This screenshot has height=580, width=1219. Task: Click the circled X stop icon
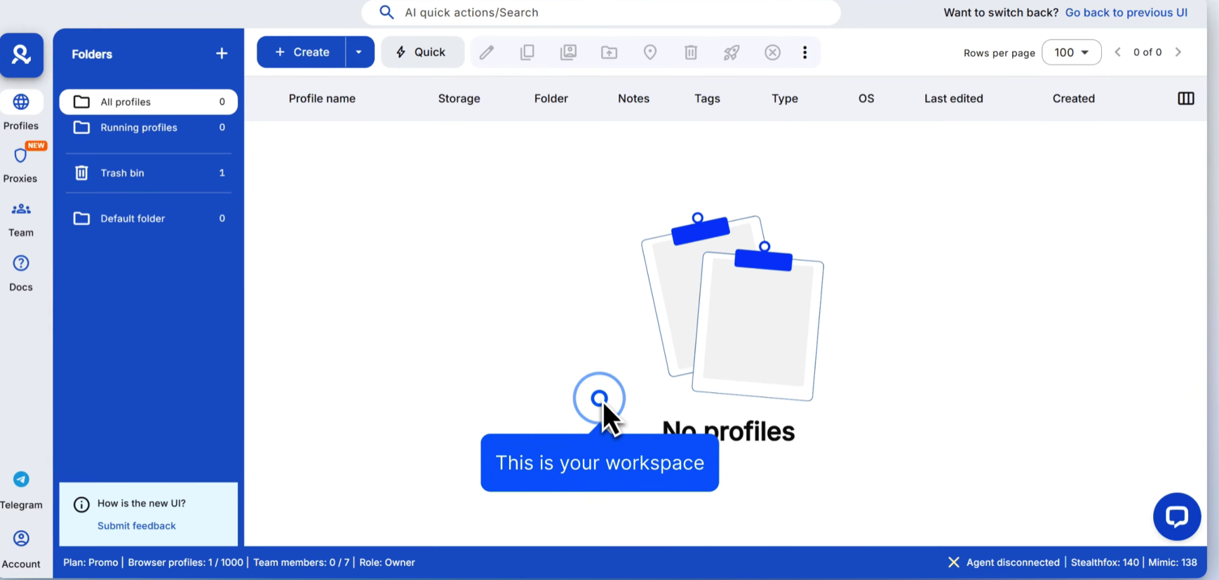(772, 53)
